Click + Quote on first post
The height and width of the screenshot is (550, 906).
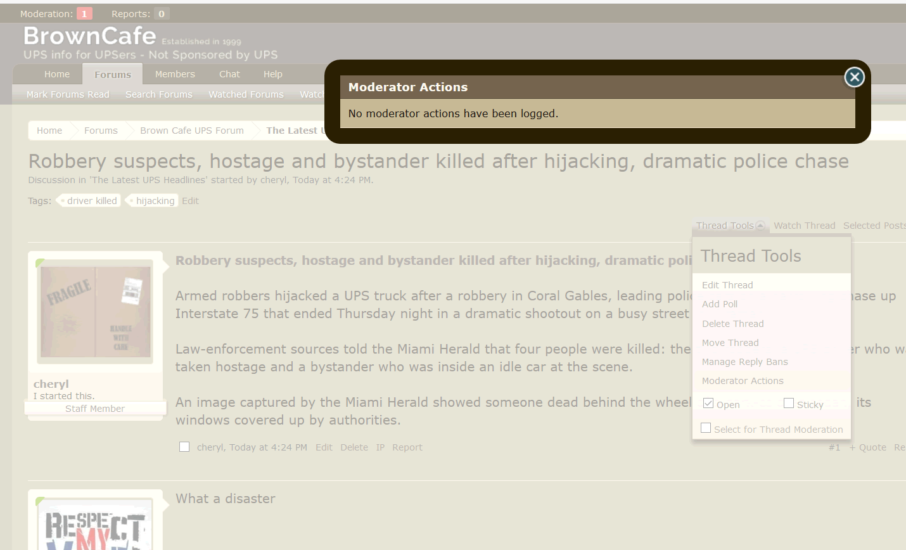pos(868,447)
